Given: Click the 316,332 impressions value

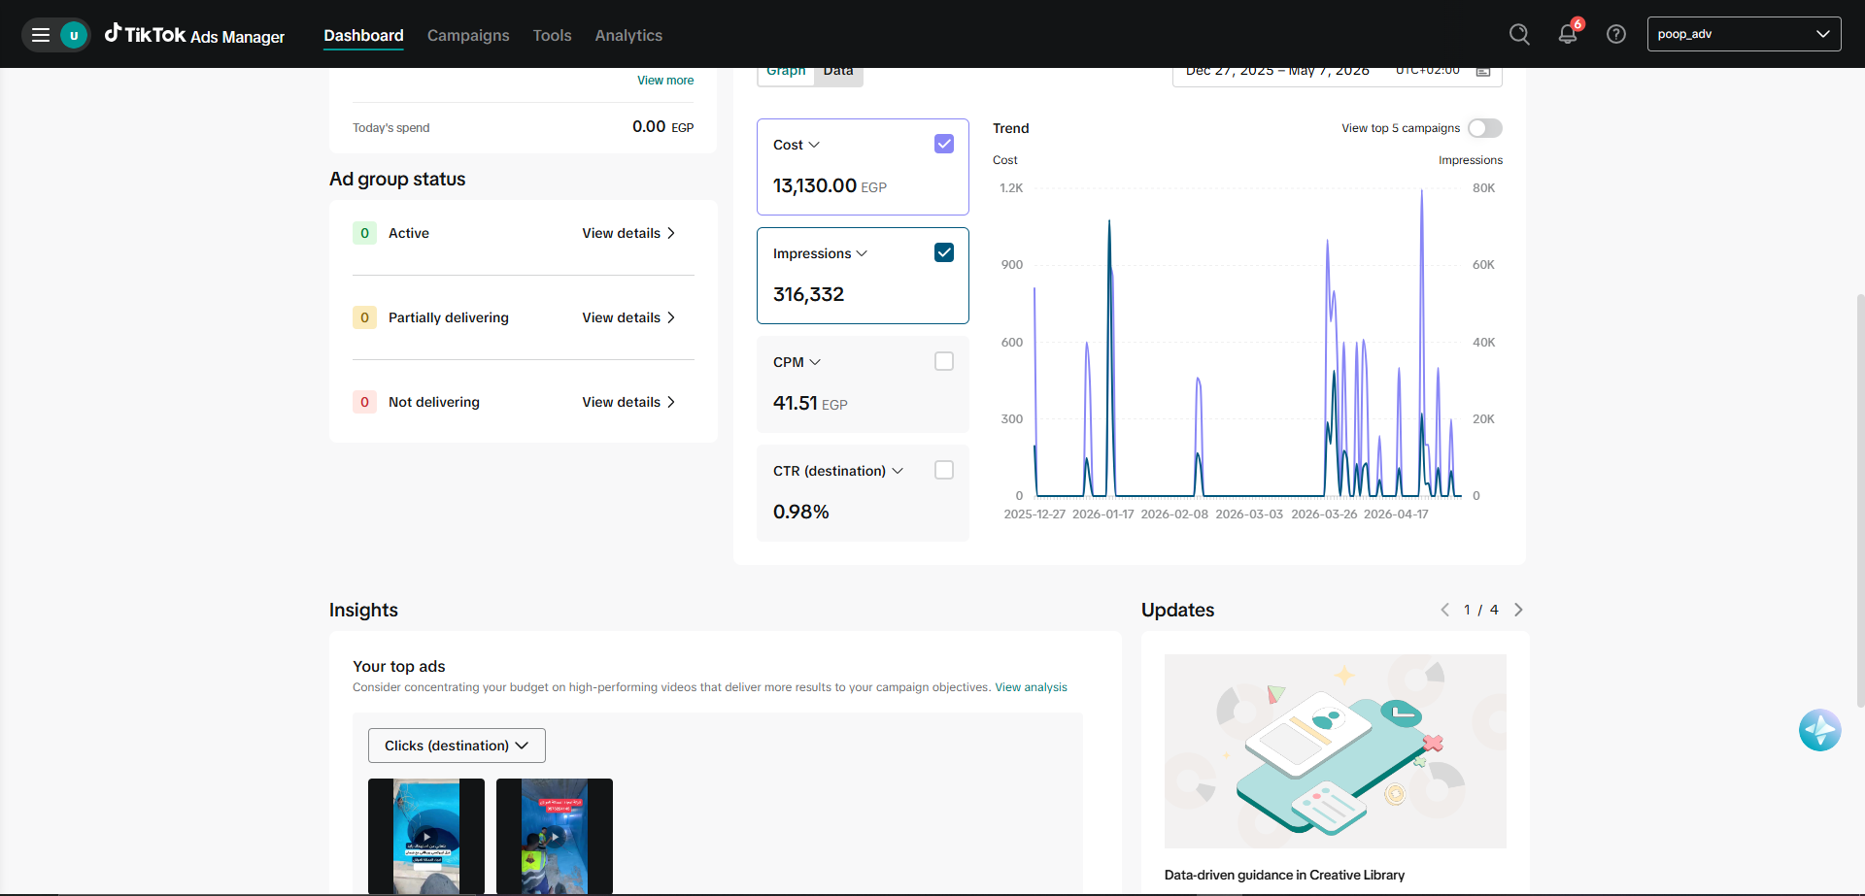Looking at the screenshot, I should pos(808,294).
